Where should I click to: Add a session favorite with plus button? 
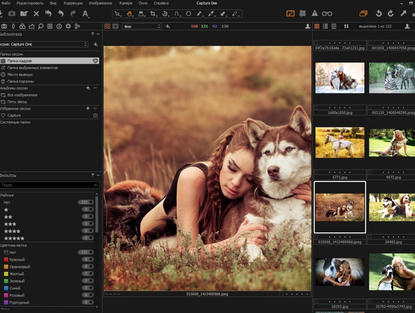(x=88, y=108)
